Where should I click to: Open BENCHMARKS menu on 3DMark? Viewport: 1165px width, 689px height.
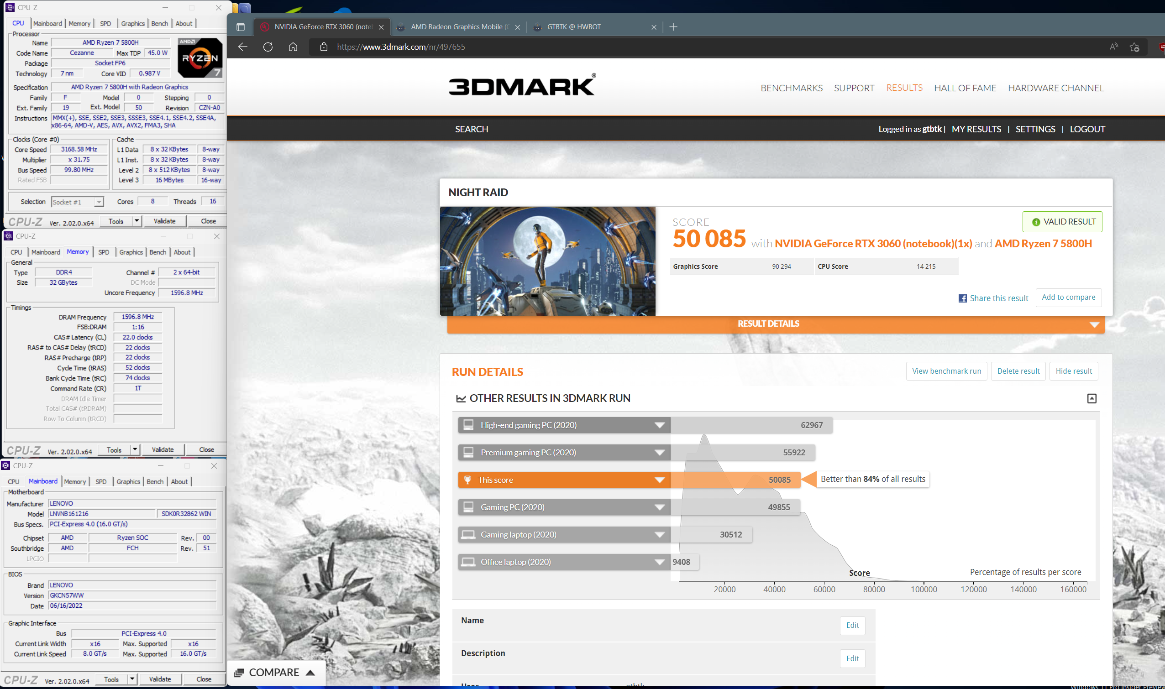point(792,88)
